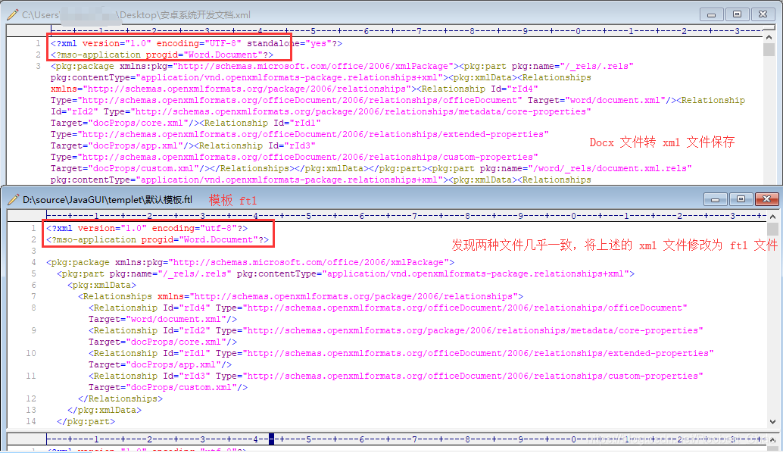
Task: Click the Target="word/document.xml"/> line in ftl window
Action: click(163, 319)
